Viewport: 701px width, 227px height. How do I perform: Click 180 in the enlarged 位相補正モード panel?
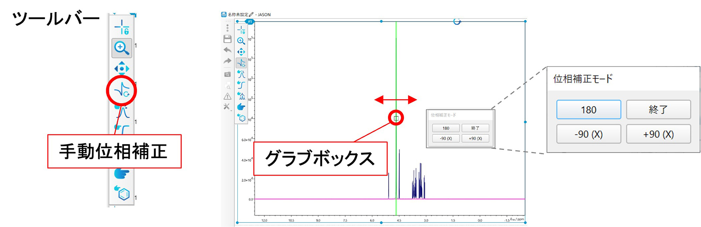(x=589, y=110)
